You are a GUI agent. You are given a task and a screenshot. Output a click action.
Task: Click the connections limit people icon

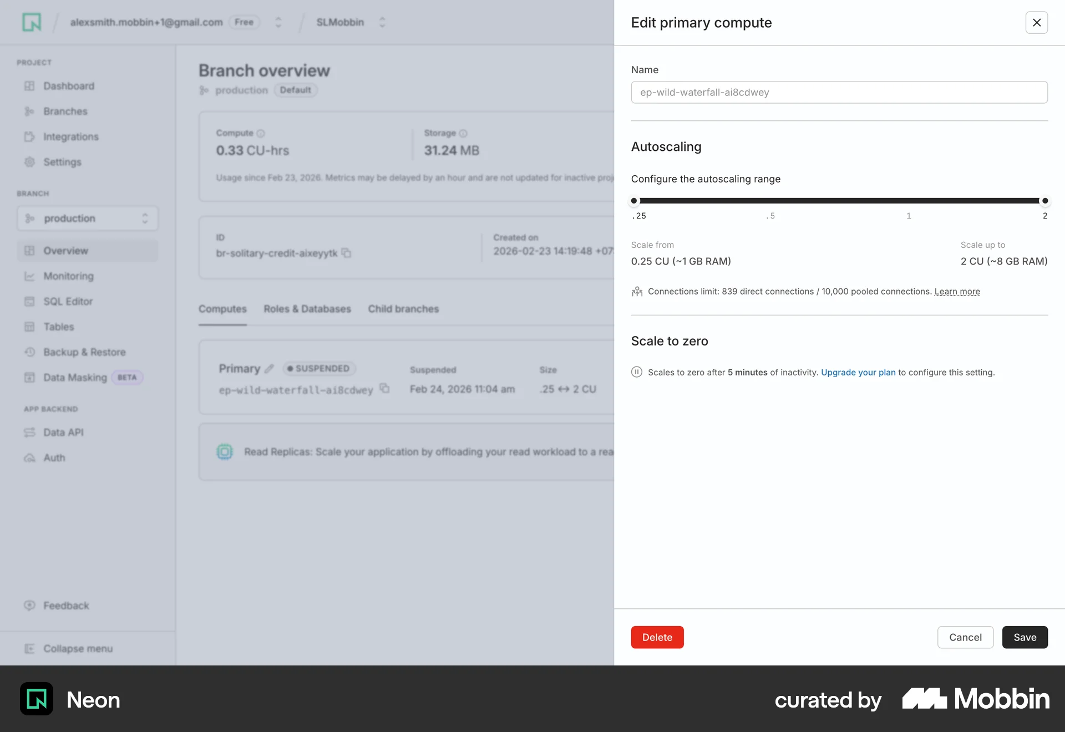coord(637,292)
